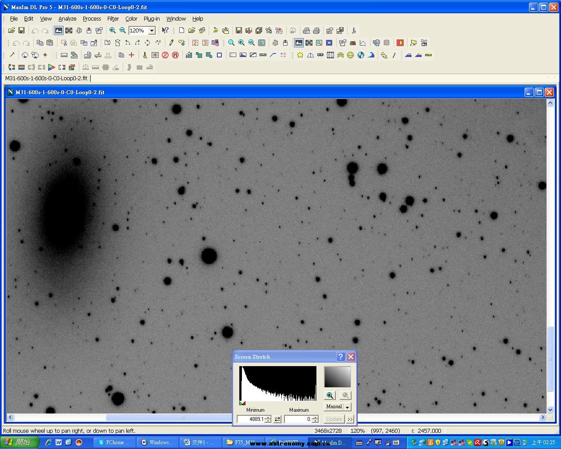561x449 pixels.
Task: Click the gray gradient stretch preview box
Action: [337, 377]
